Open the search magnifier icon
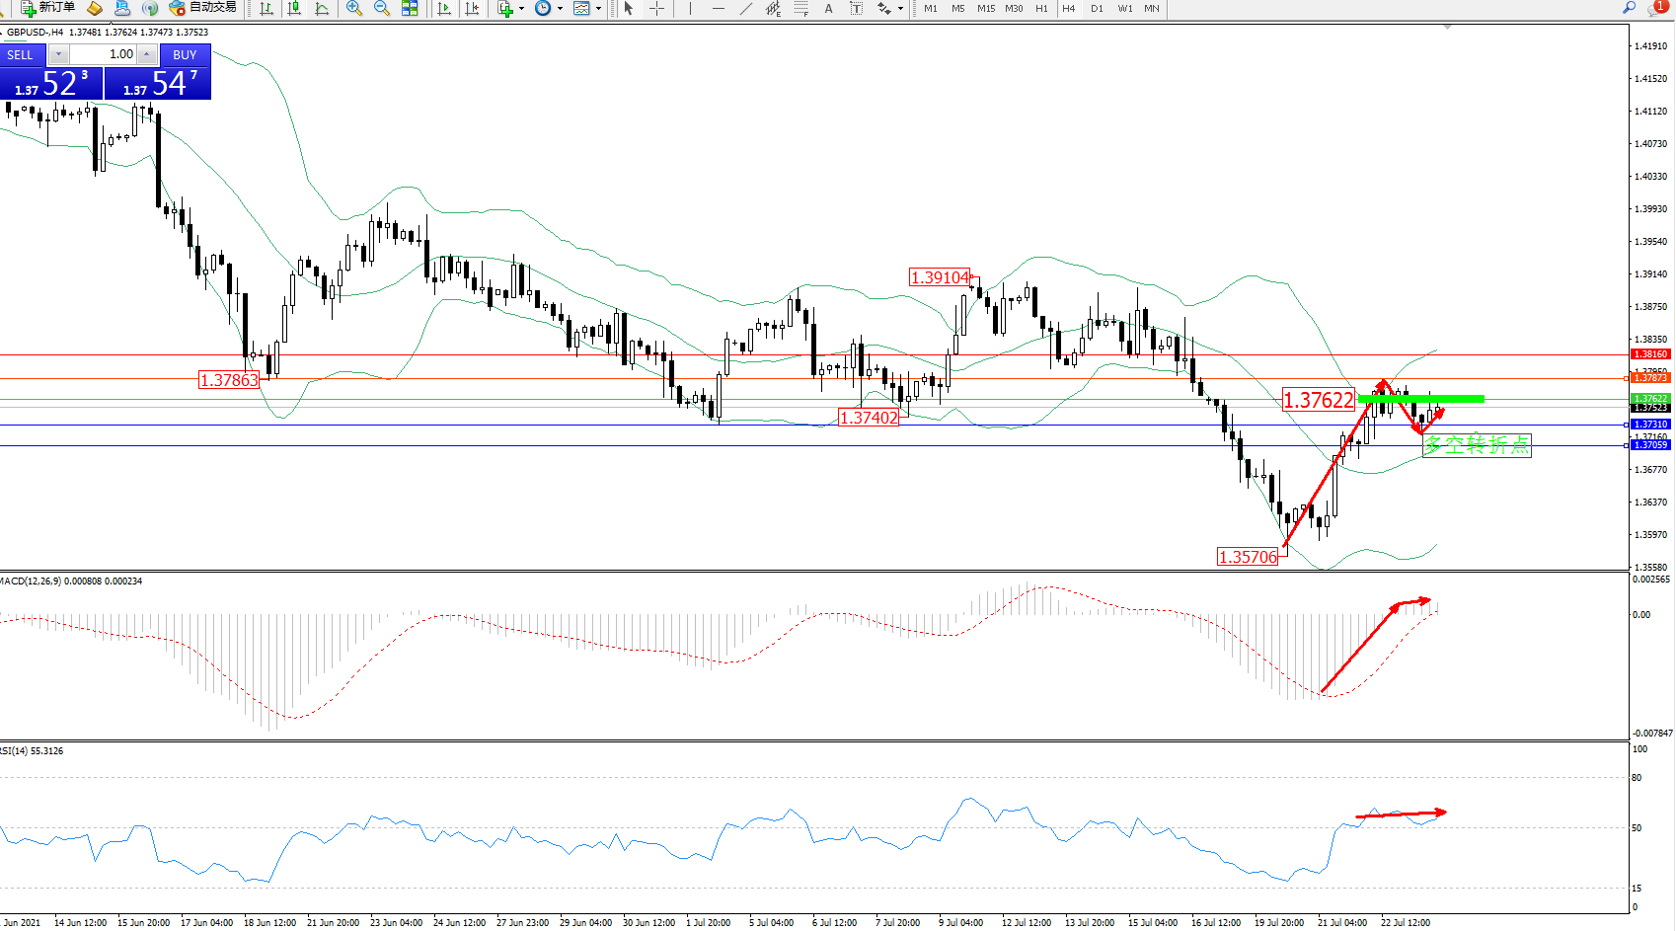Screen dimensions: 1676x931 click(x=1630, y=8)
